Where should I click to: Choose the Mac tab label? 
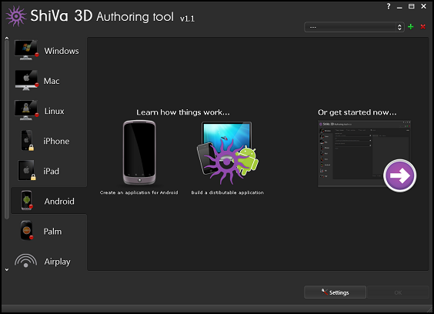52,81
